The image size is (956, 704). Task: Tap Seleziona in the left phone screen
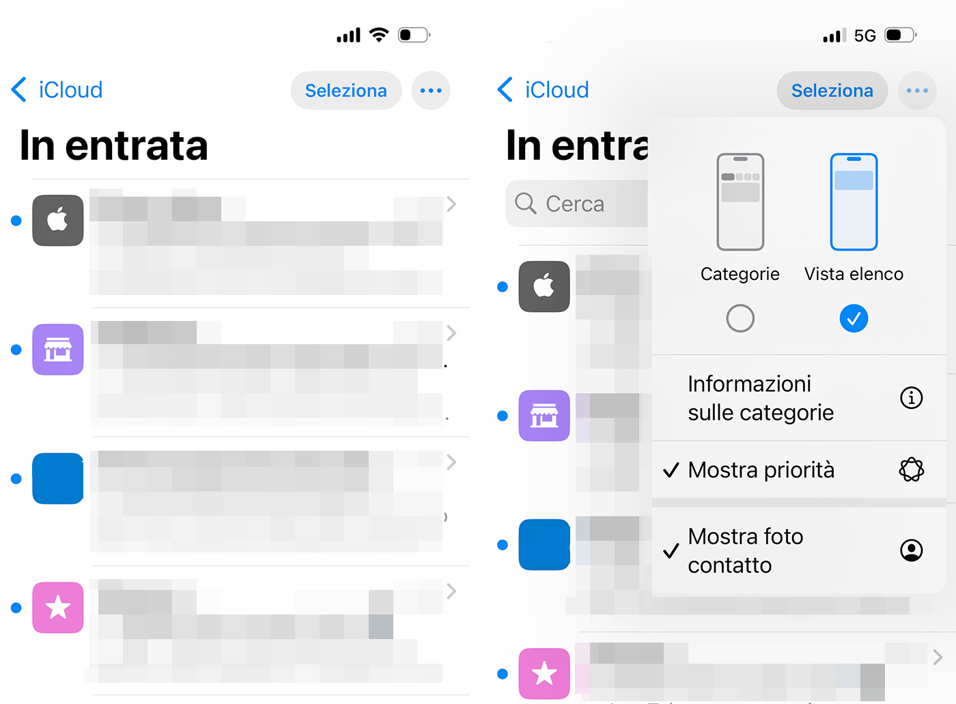pos(346,90)
